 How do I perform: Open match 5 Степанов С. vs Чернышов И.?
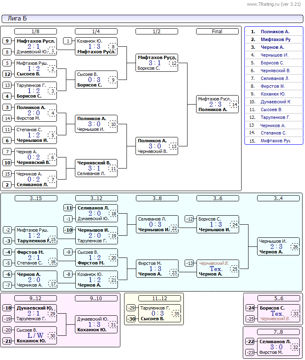(36, 135)
